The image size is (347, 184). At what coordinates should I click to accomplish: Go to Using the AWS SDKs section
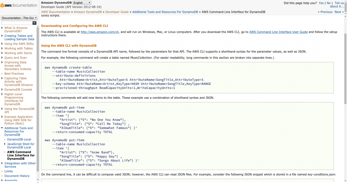[x=19, y=44]
